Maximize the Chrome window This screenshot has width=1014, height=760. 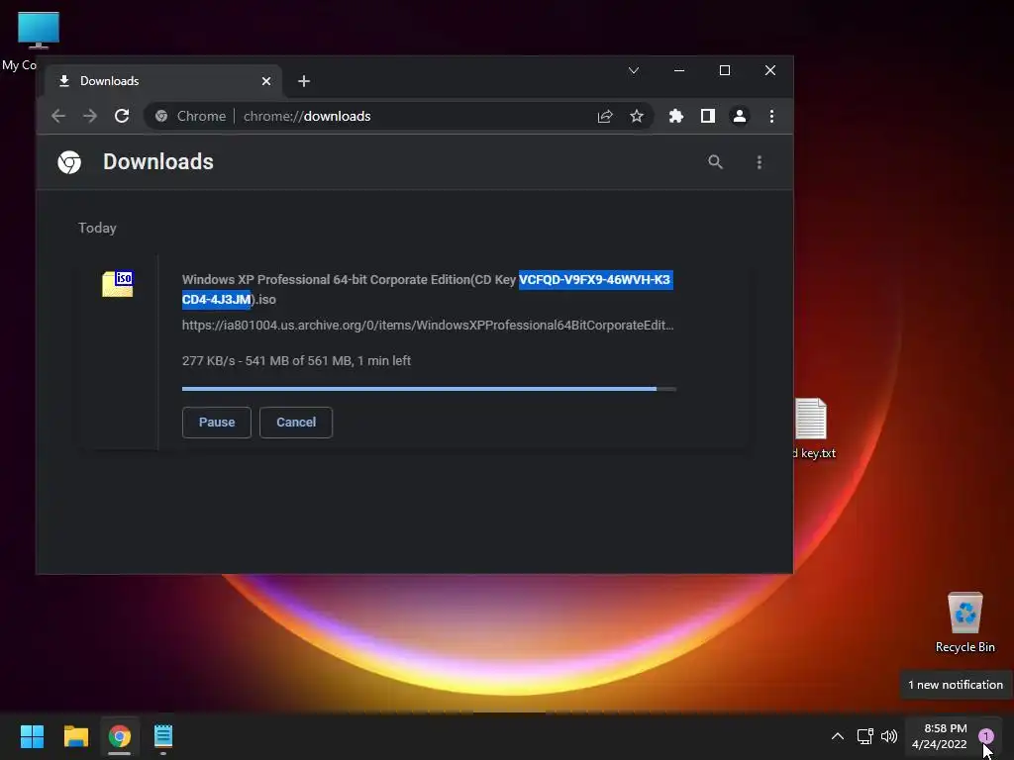724,70
